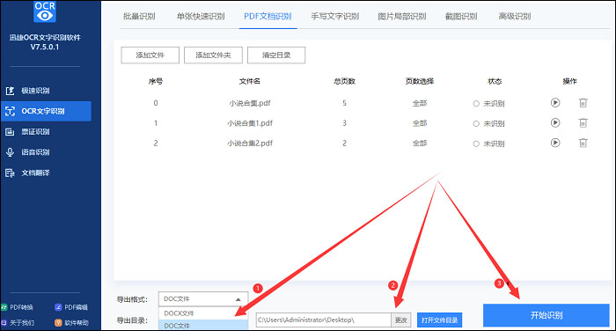616x331 pixels.
Task: Switch to 单张快速识别 tab
Action: coord(201,17)
